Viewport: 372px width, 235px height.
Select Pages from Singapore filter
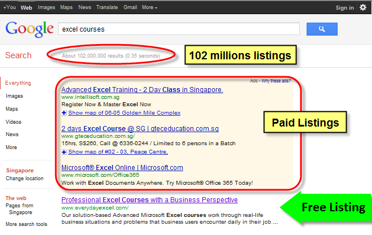(20, 209)
